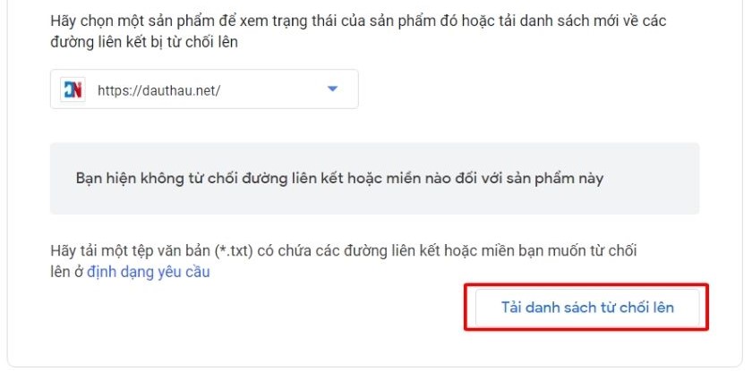
Task: Open the https://dauthau.net/ property dropdown
Action: pyautogui.click(x=204, y=89)
